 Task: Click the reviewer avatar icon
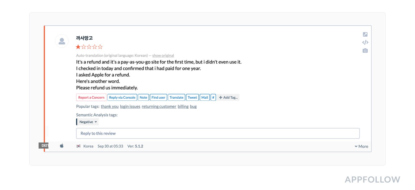(62, 41)
